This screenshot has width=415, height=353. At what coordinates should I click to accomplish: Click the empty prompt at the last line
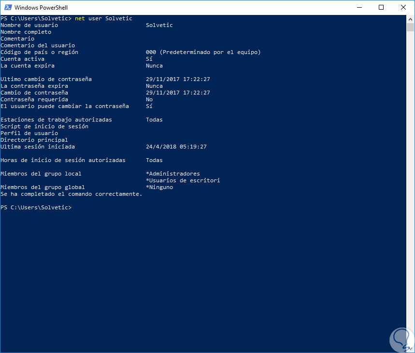(x=36, y=207)
